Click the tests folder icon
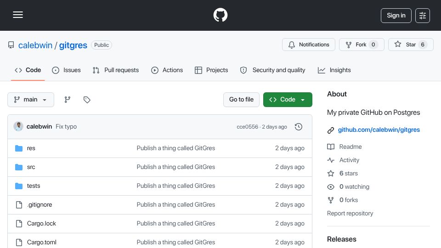The width and height of the screenshot is (441, 248). coord(19,186)
